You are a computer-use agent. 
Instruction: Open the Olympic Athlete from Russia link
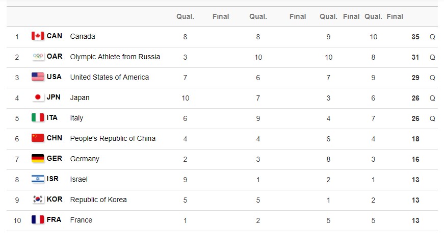point(115,57)
